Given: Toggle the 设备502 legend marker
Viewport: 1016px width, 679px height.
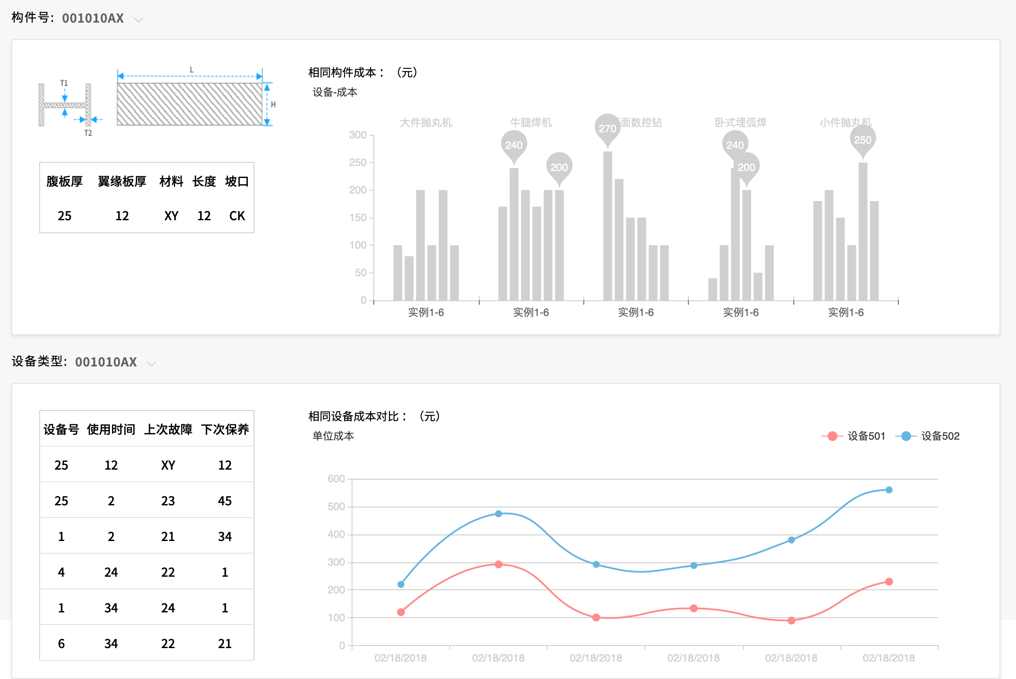Looking at the screenshot, I should 906,436.
